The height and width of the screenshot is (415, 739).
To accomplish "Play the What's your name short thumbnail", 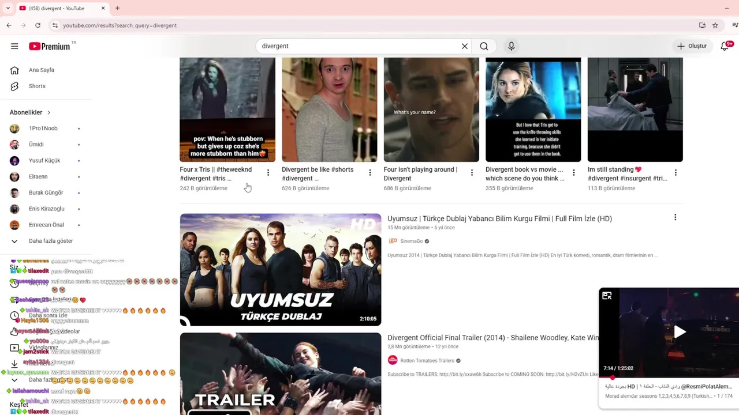I will [431, 110].
